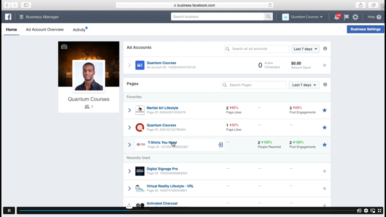Favorite the Activated Charcoal star

(x=325, y=205)
